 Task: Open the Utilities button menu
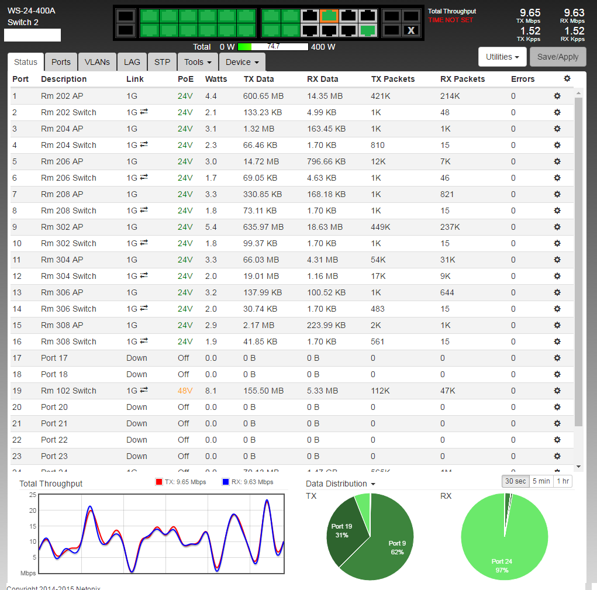pos(503,57)
